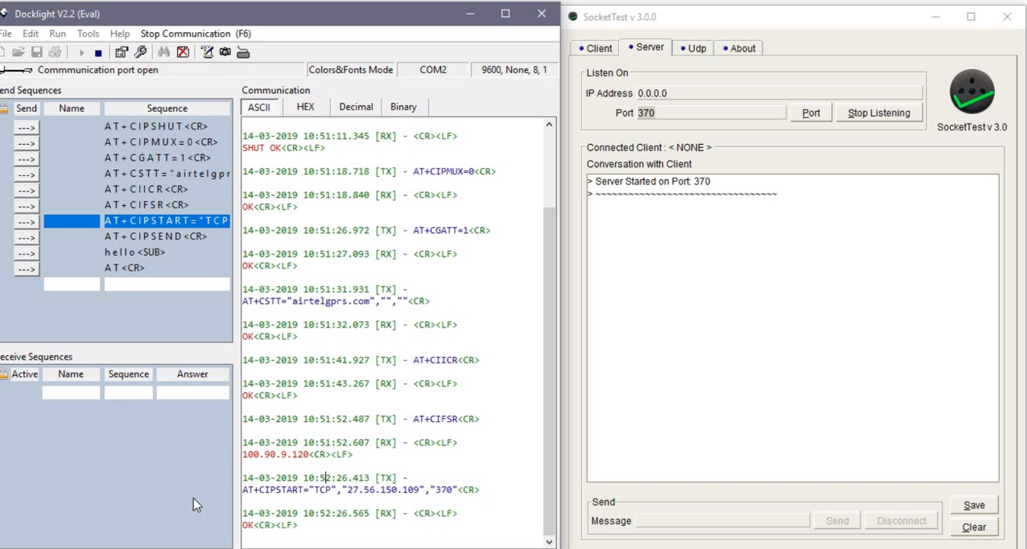Select the AT+CIPSEND<CR> sequence cell
1027x549 pixels.
tap(167, 237)
